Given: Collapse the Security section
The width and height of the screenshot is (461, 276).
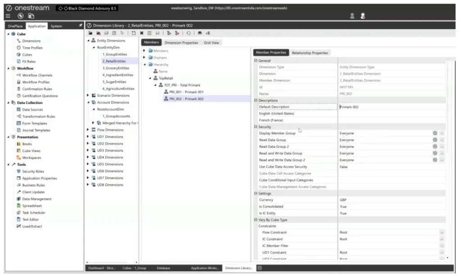Looking at the screenshot, I should click(x=256, y=127).
